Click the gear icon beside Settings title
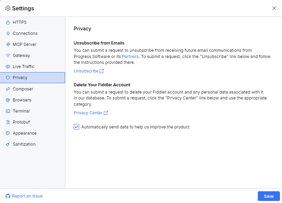 click(7, 8)
